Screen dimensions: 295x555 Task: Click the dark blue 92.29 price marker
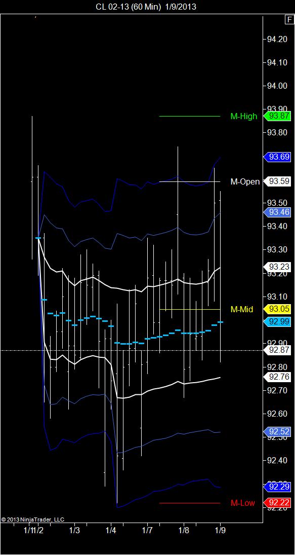277,487
